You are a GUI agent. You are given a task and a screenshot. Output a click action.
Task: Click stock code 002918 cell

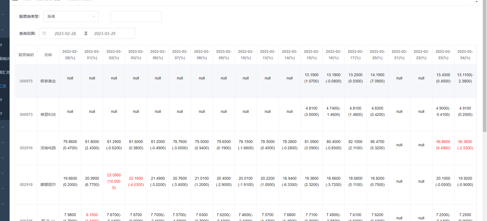coord(26,185)
